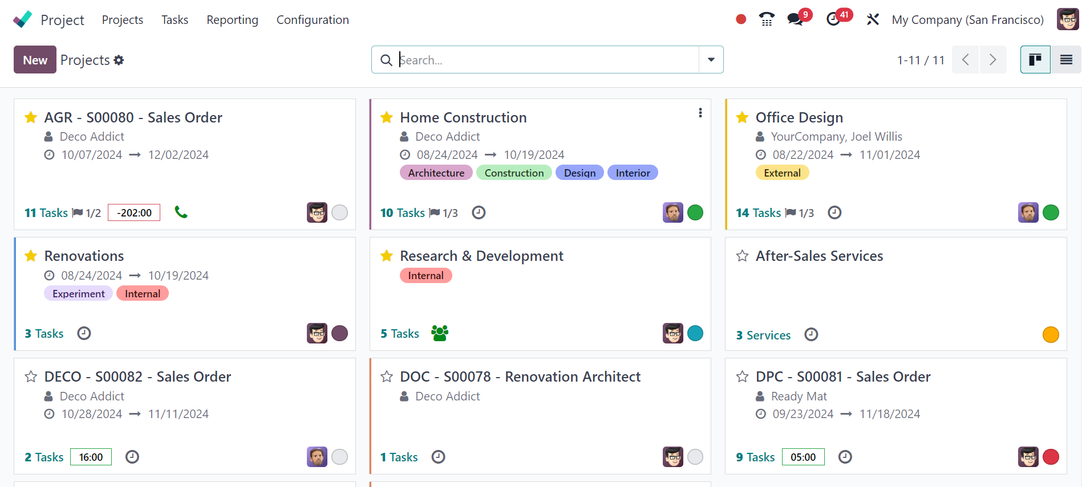Viewport: 1082px width, 487px height.
Task: Set status via red dot on DPC card
Action: [1051, 457]
